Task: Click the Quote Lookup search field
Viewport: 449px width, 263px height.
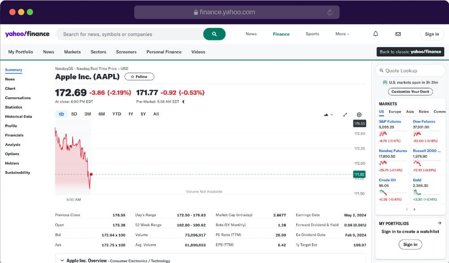Action: click(410, 70)
